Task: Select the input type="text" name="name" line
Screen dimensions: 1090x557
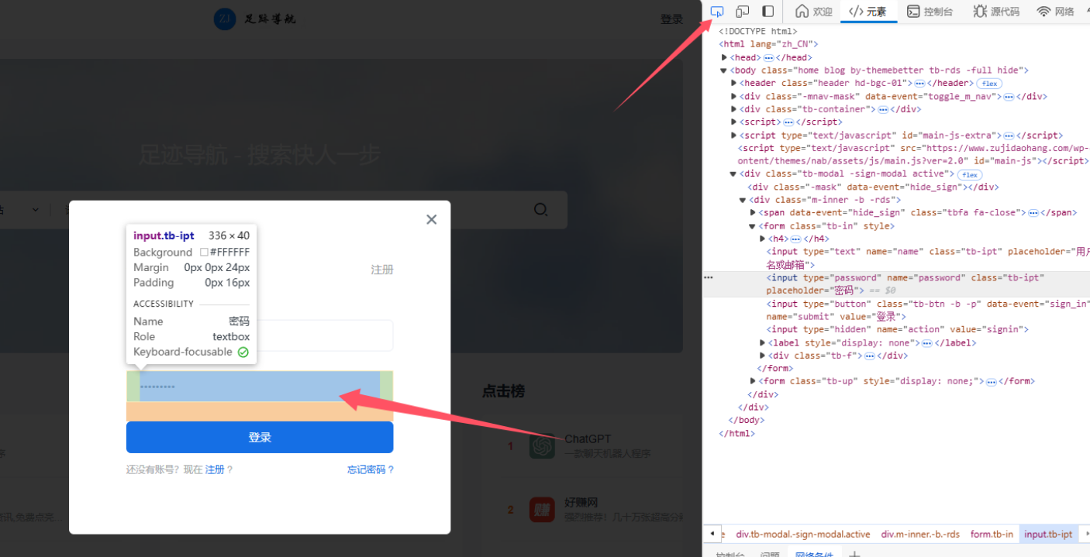Action: click(x=928, y=258)
